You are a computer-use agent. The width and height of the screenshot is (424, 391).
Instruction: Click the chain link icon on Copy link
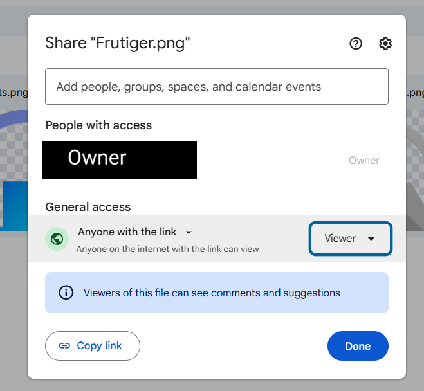click(64, 346)
